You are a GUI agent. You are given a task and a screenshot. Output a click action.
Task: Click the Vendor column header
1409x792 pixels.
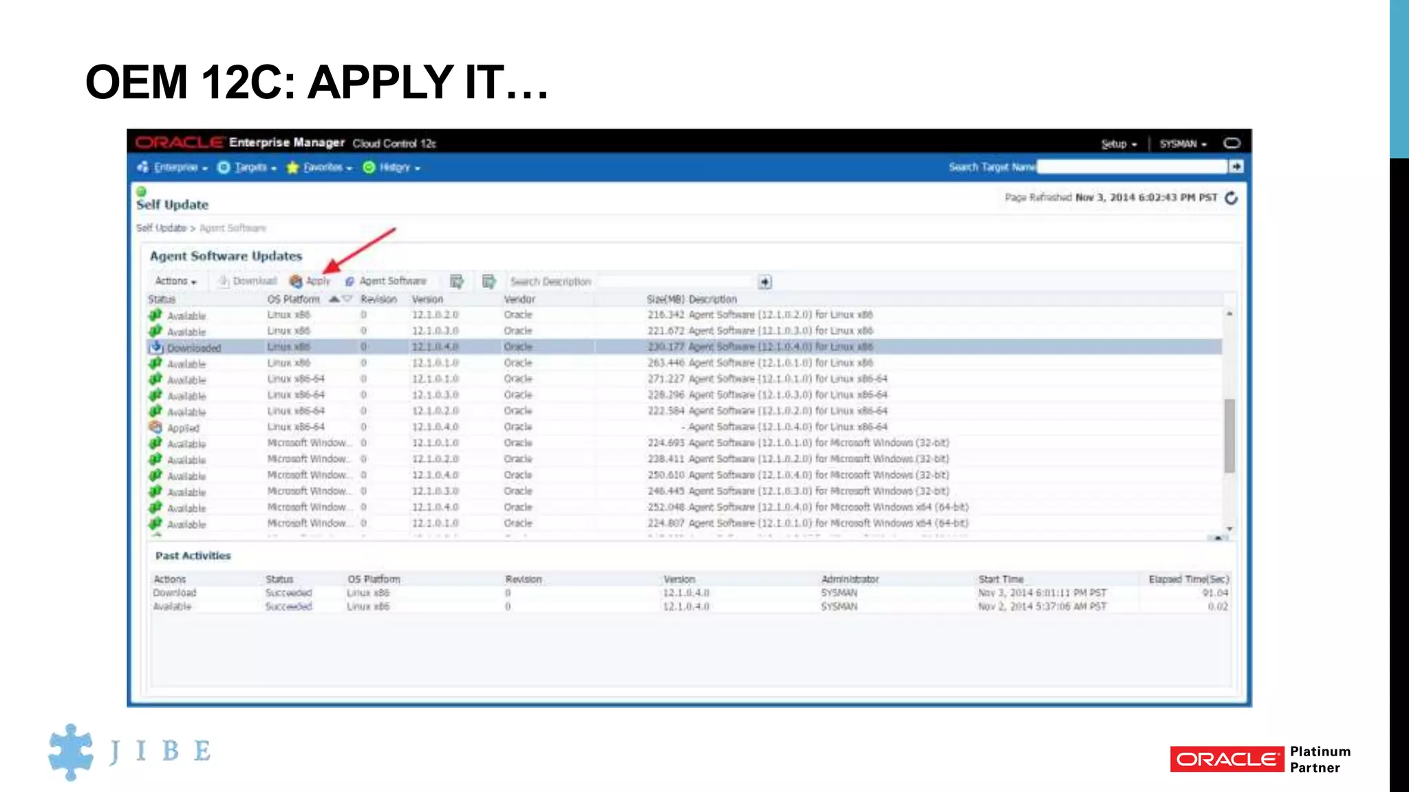(x=519, y=299)
